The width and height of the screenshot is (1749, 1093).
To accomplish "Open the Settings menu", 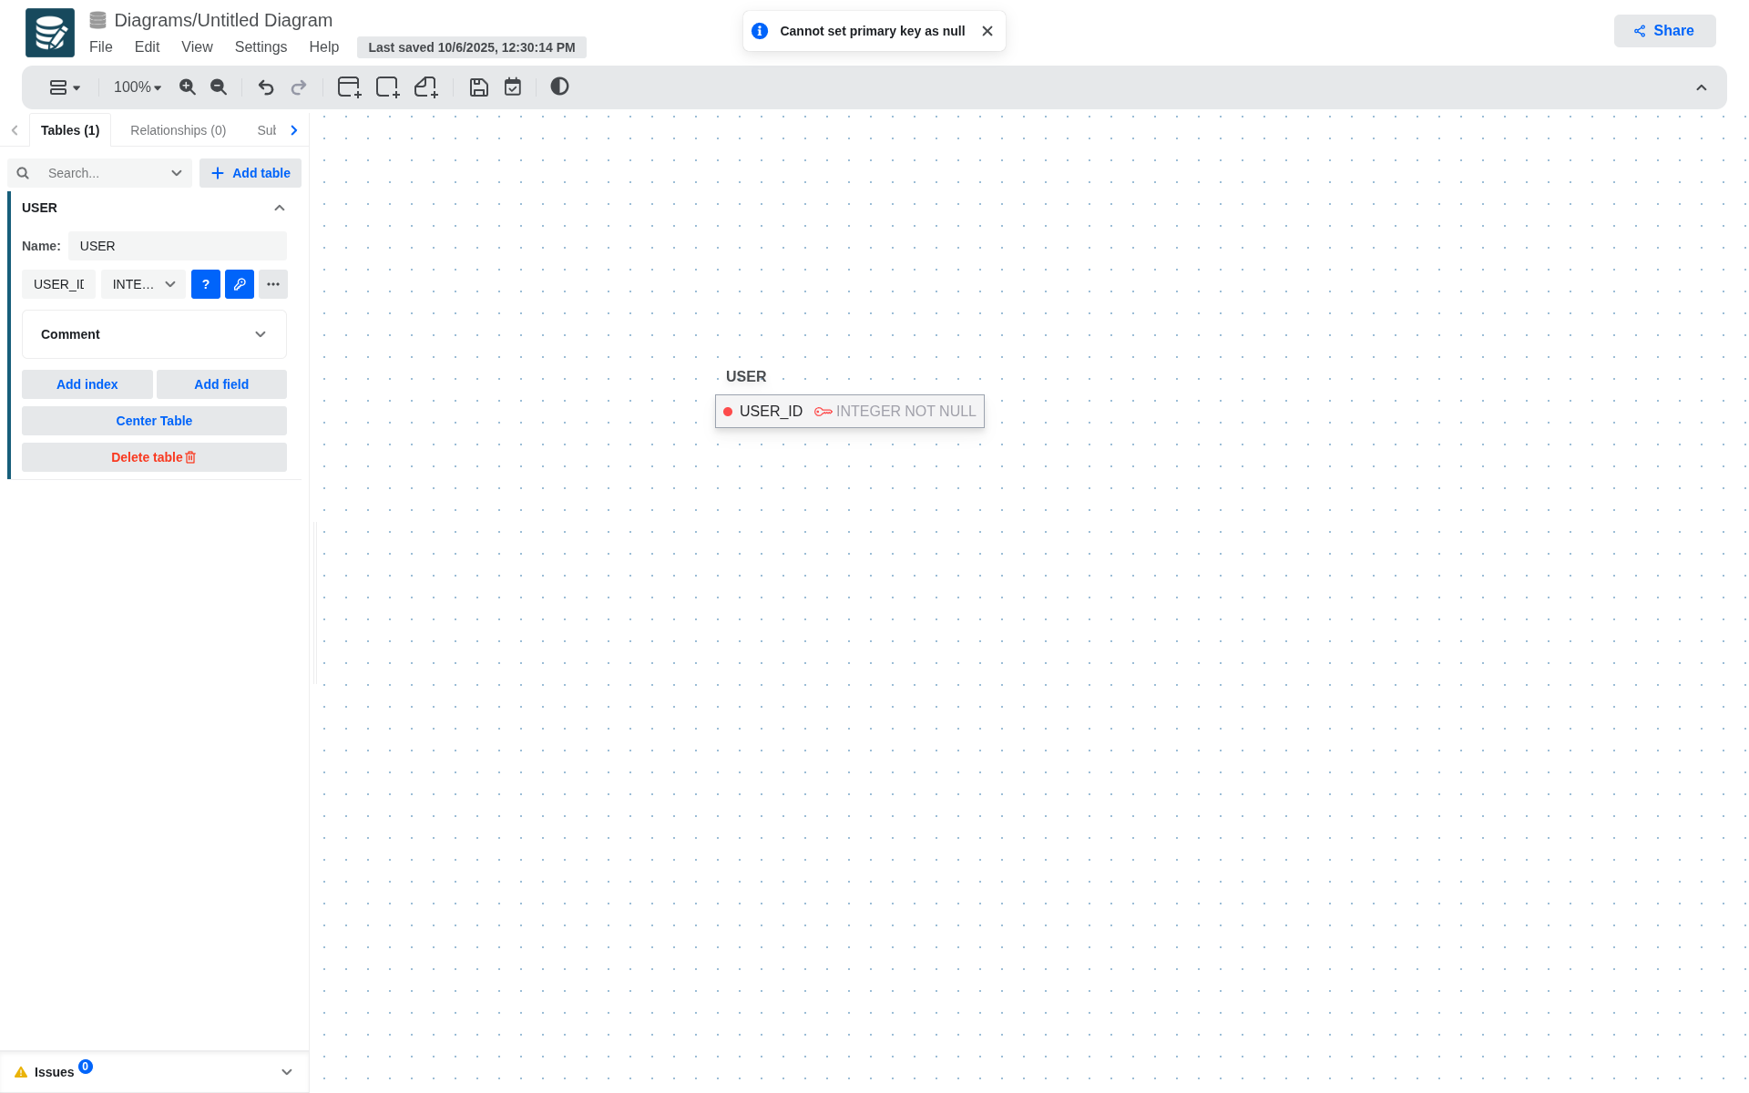I will point(261,47).
